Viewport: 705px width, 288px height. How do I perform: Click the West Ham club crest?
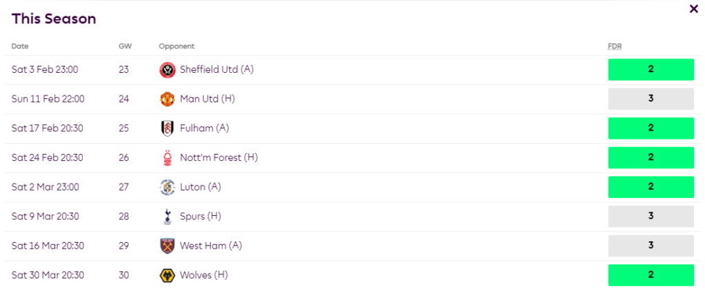[x=167, y=246]
